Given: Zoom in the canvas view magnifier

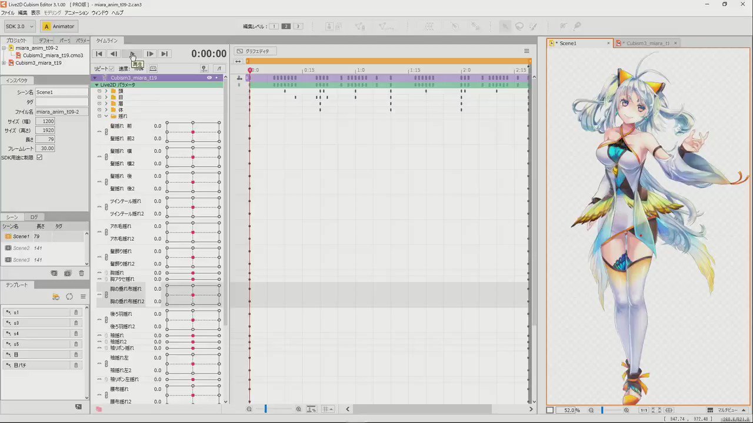Looking at the screenshot, I should click(627, 410).
